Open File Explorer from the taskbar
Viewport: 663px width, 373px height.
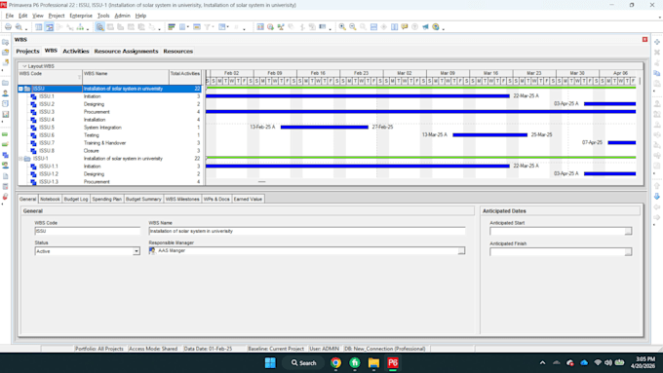(x=373, y=363)
